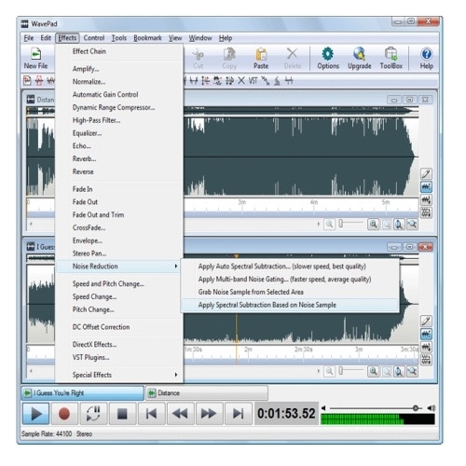Screen dimensions: 466x466
Task: Open the Options gear icon
Action: [328, 59]
